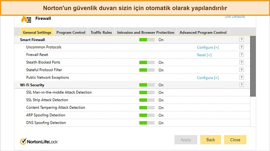Screen dimensions: 270x151
Task: Click the Stateful Protocol Filter label
Action: 44,70
